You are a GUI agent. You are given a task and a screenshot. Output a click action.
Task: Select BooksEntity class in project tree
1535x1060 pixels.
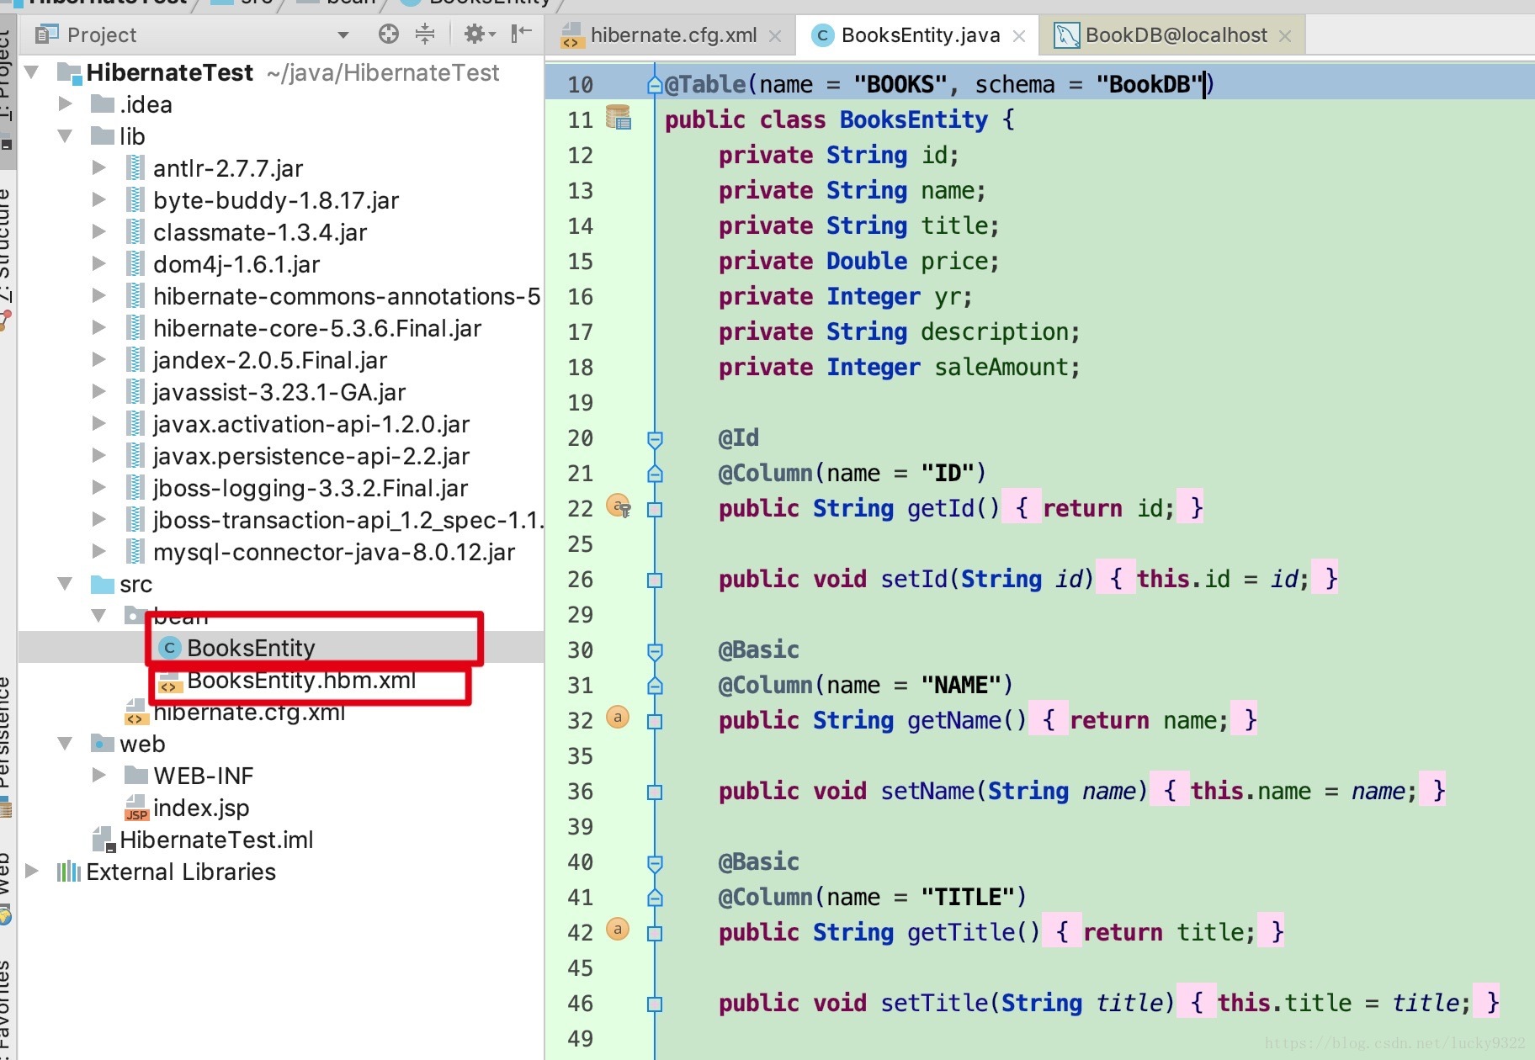[251, 648]
